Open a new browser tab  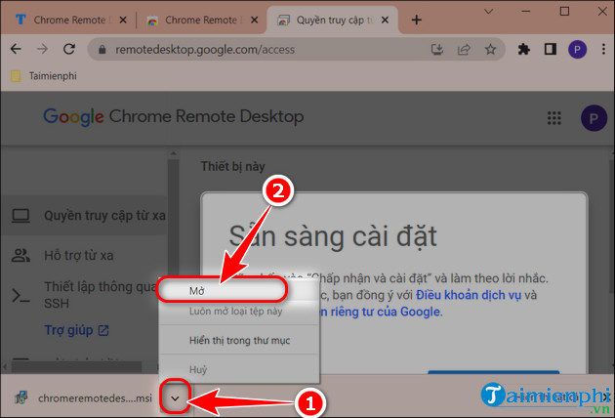(417, 20)
